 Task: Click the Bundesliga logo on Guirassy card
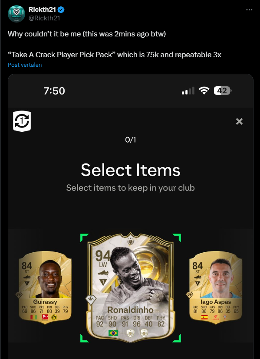point(45,317)
